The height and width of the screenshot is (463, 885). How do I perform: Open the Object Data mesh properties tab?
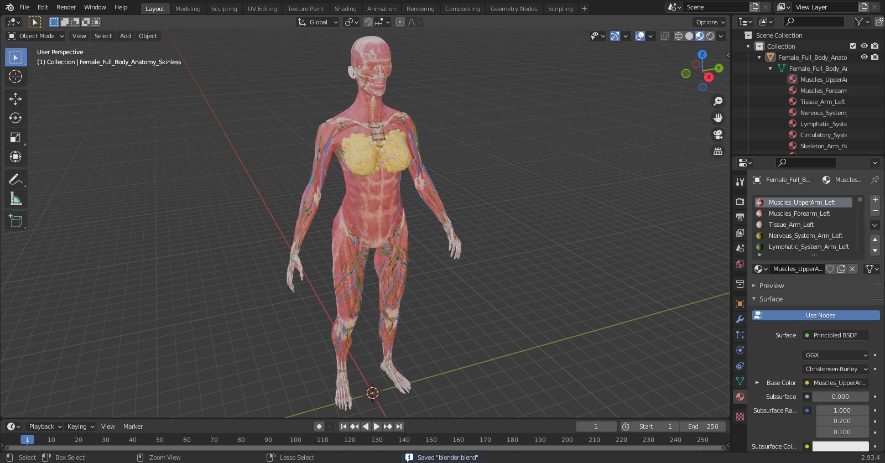740,381
